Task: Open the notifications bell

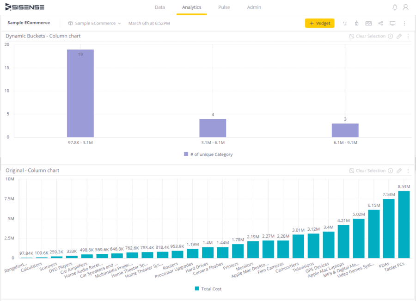Action: click(x=395, y=7)
